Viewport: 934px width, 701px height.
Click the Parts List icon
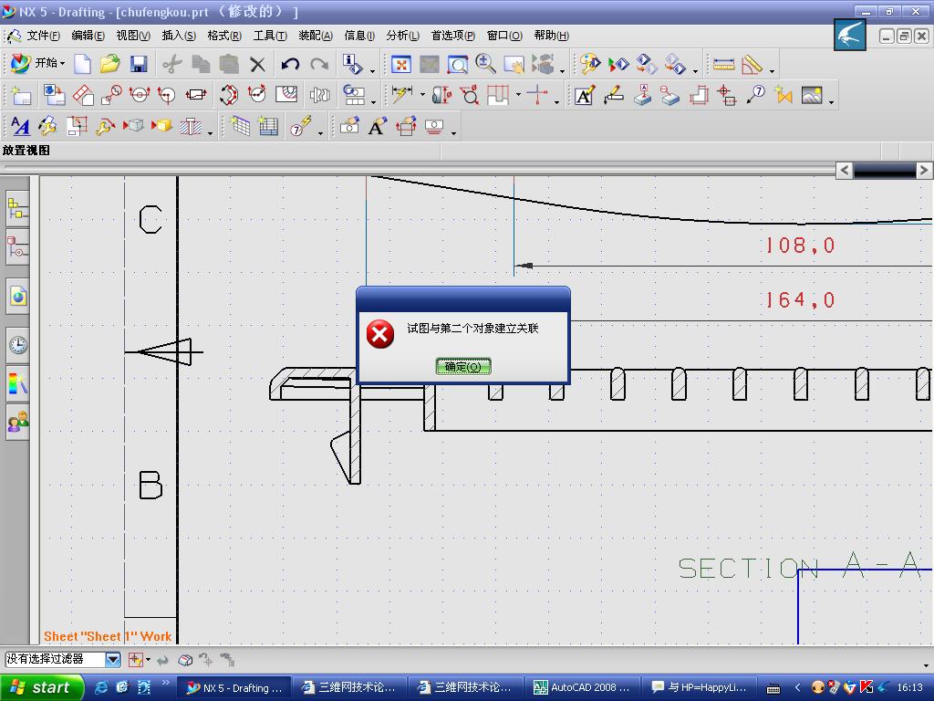269,126
